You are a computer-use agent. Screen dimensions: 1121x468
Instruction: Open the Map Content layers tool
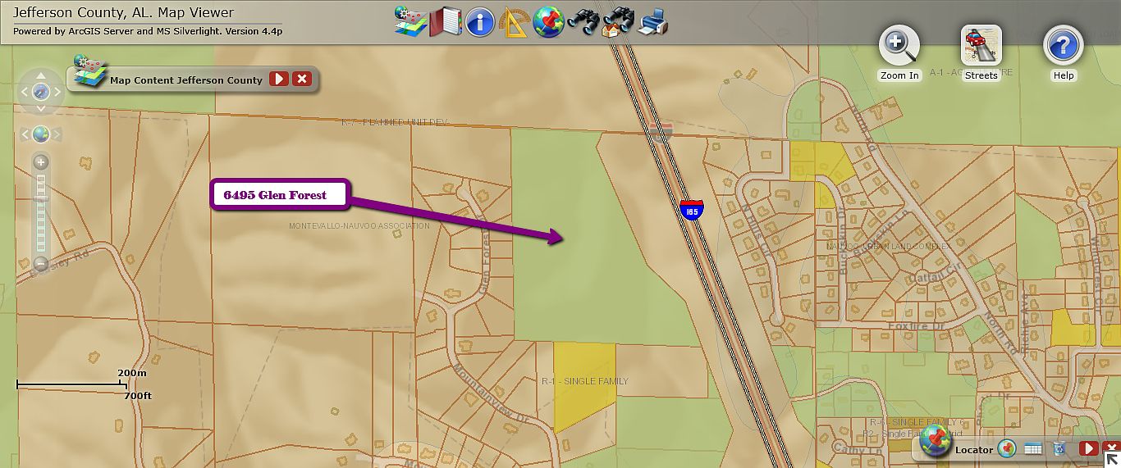click(410, 21)
